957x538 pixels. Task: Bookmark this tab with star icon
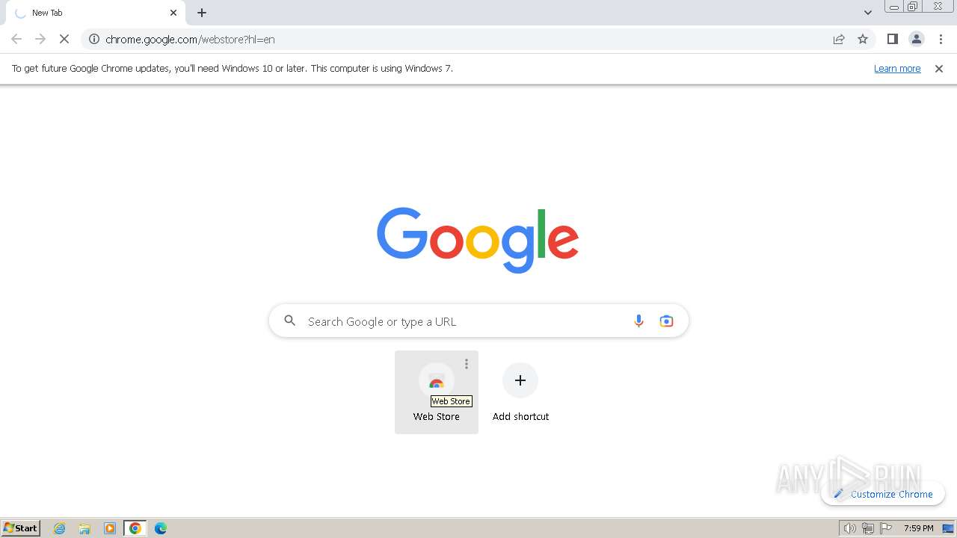(x=863, y=39)
